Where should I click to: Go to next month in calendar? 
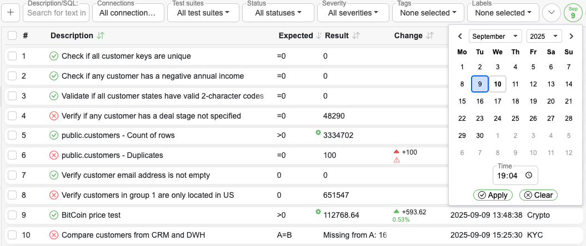click(x=571, y=37)
